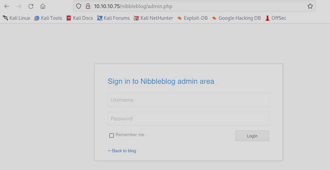Open the Kali NetHunter bookmark
Screen dimensions: 330x170
[x=153, y=18]
